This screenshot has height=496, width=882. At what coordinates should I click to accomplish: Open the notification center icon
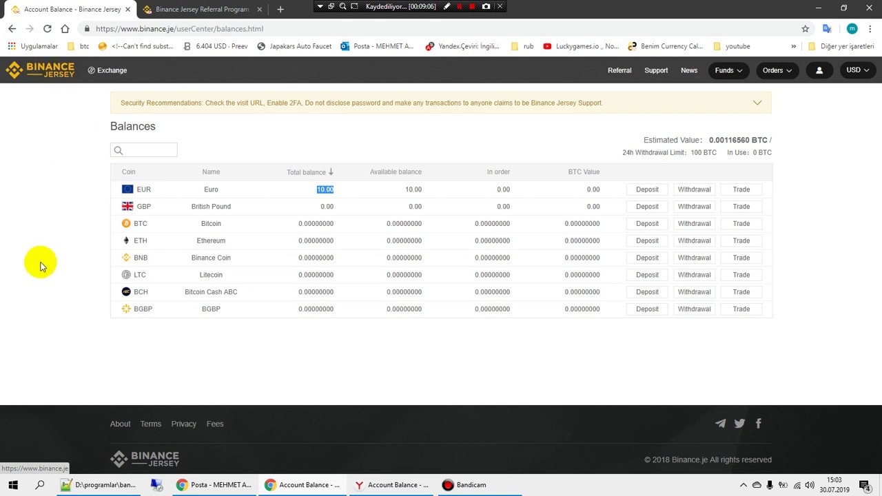[x=865, y=485]
